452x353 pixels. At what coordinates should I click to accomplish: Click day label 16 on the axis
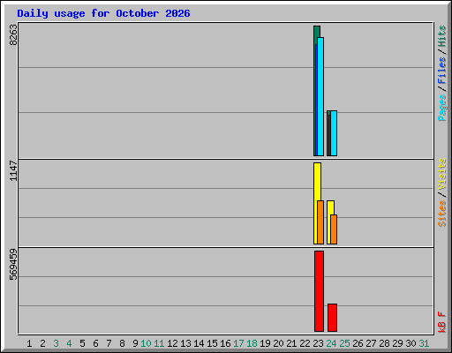(225, 343)
